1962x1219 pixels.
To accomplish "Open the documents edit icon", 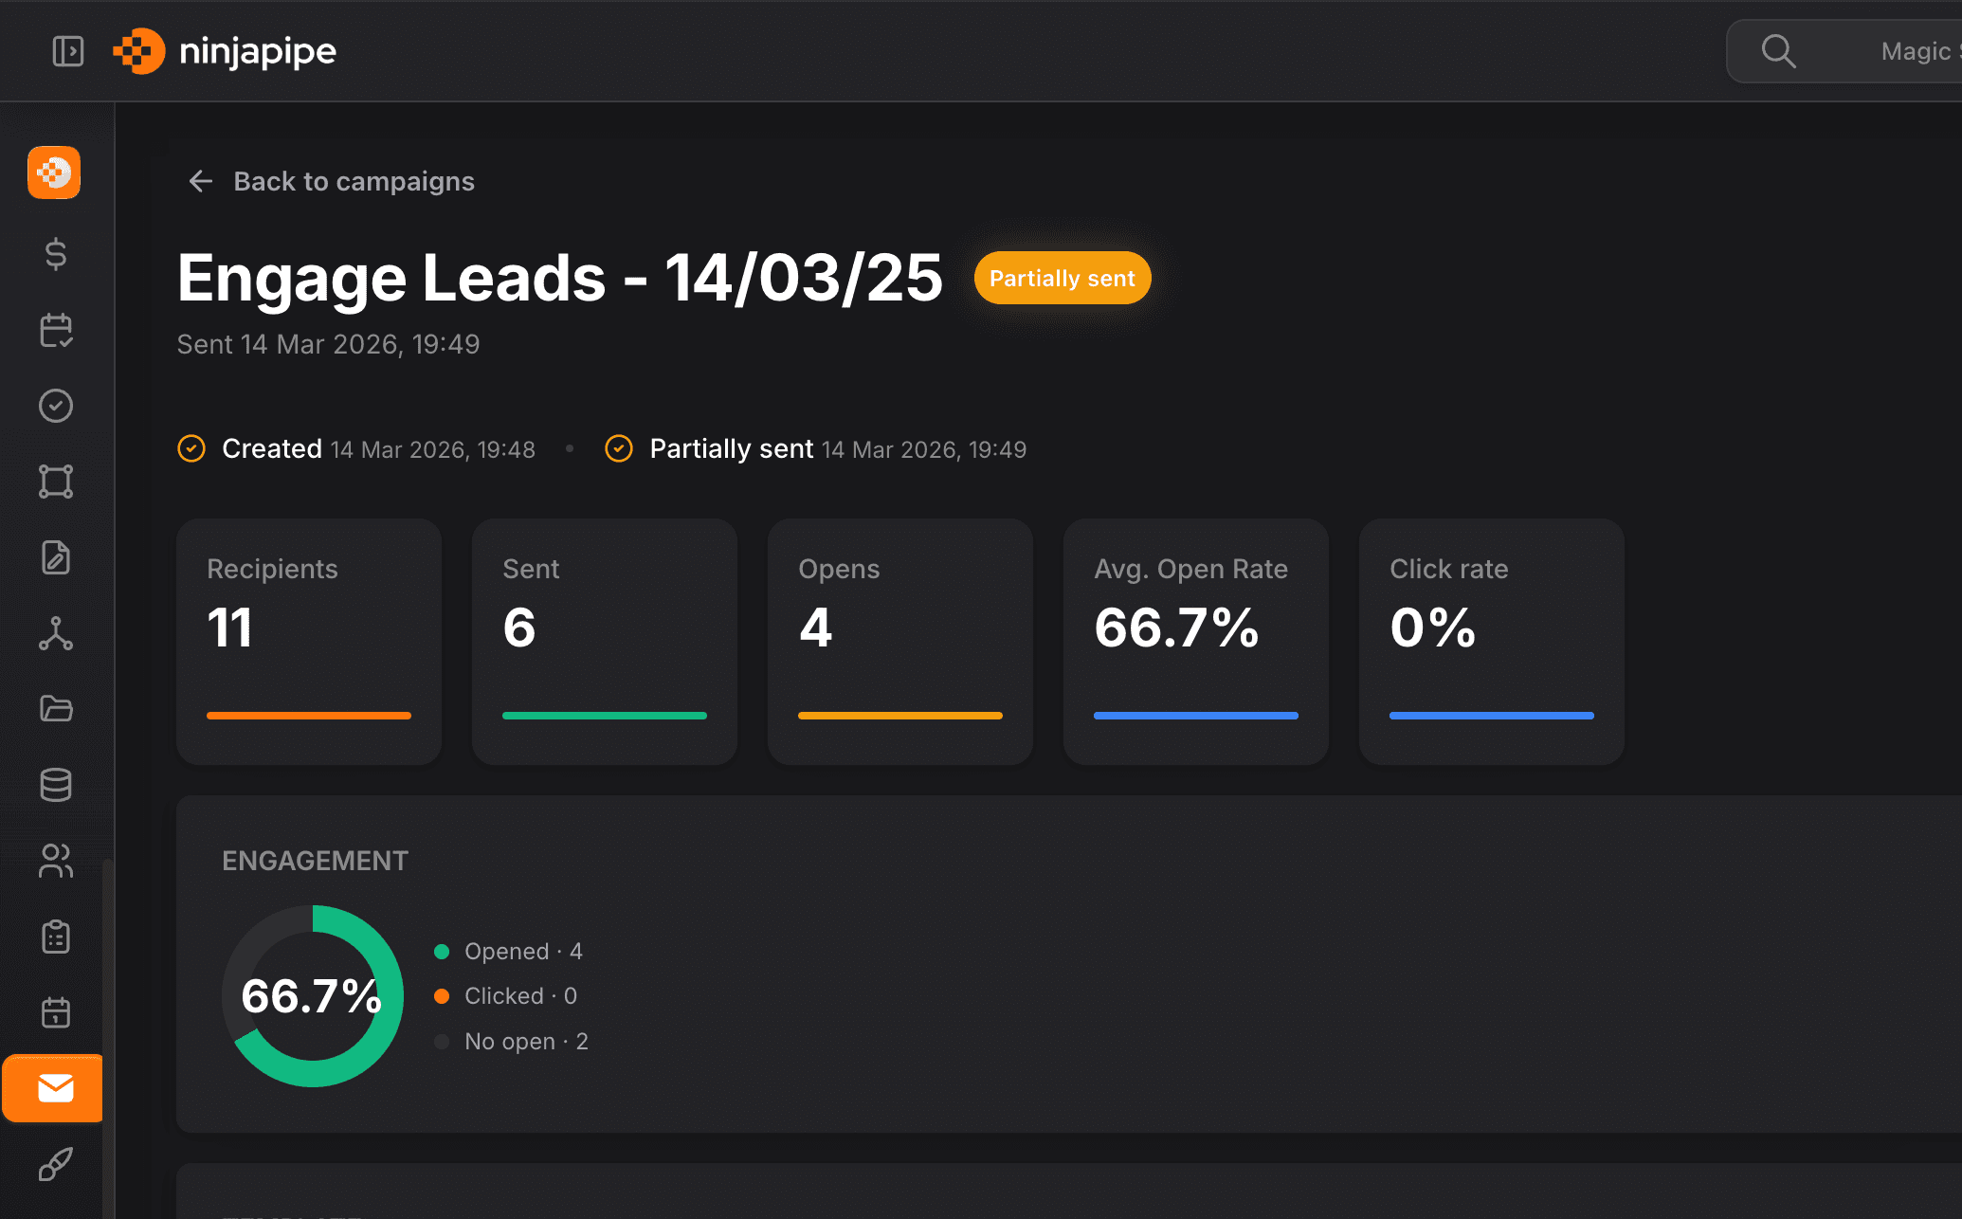I will tap(56, 557).
